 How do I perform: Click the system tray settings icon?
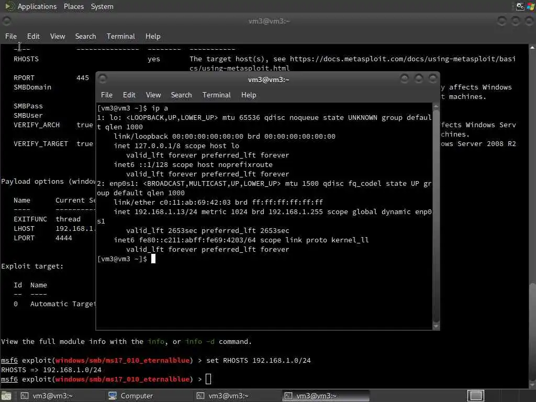(520, 6)
